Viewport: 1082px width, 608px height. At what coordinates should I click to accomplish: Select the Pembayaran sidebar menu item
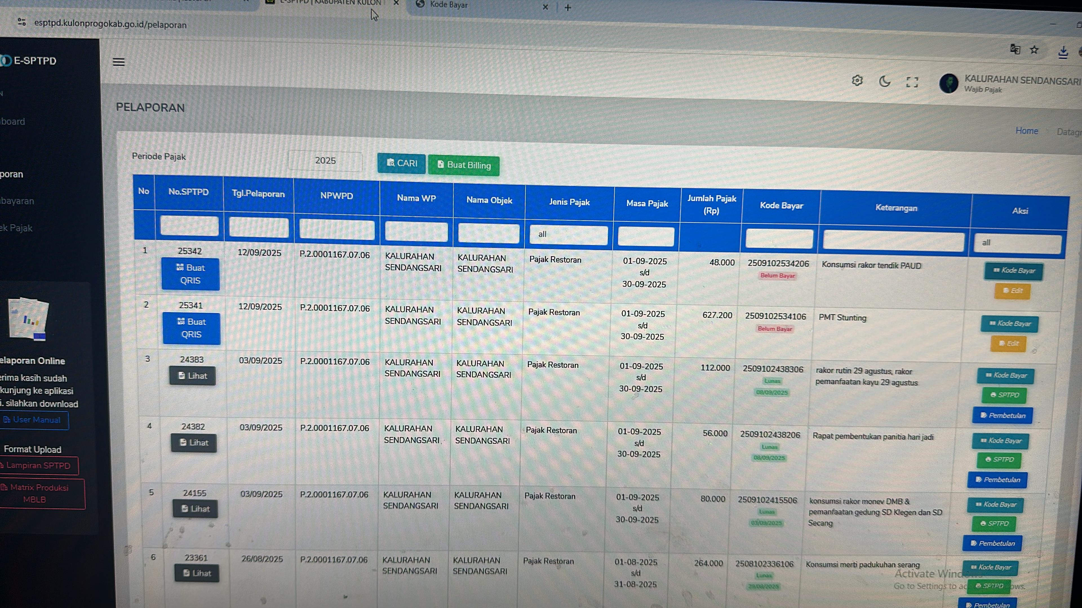click(17, 201)
